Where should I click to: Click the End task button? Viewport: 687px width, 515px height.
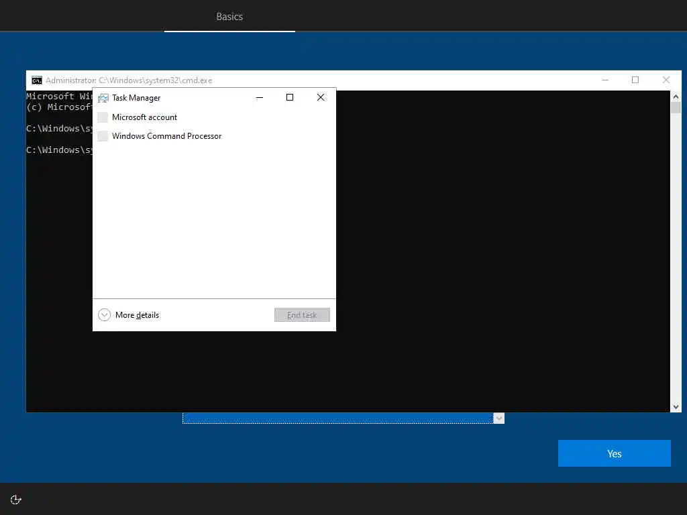tap(302, 315)
